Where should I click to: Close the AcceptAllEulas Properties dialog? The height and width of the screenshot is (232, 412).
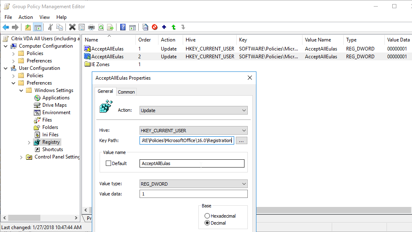249,78
